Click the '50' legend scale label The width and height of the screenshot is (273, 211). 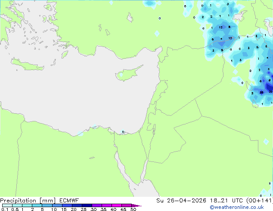[133, 209]
